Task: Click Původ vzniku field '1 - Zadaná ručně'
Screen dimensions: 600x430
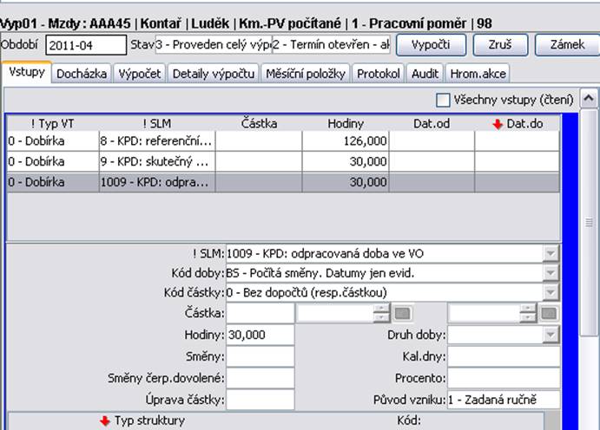Action: (x=504, y=401)
